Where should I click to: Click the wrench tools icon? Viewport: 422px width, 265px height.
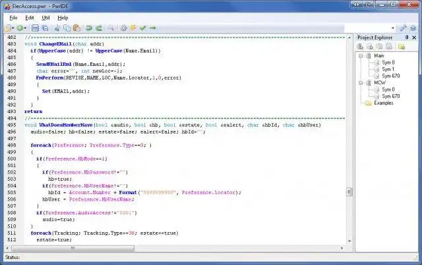404,28
